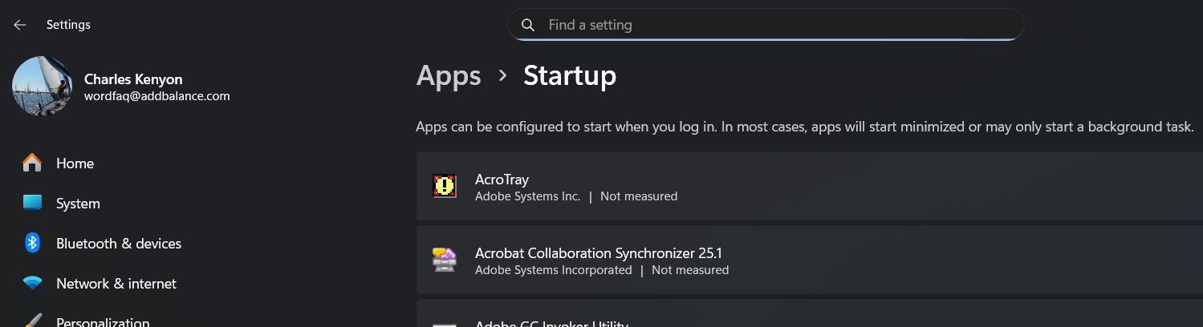
Task: Click the search magnifier icon
Action: [x=528, y=25]
